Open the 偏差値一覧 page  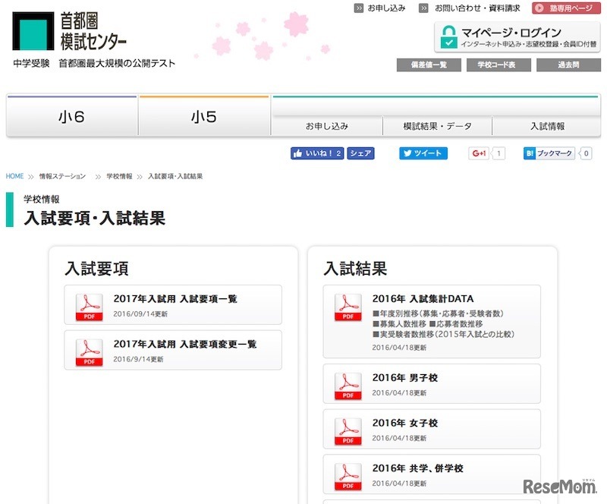(426, 65)
